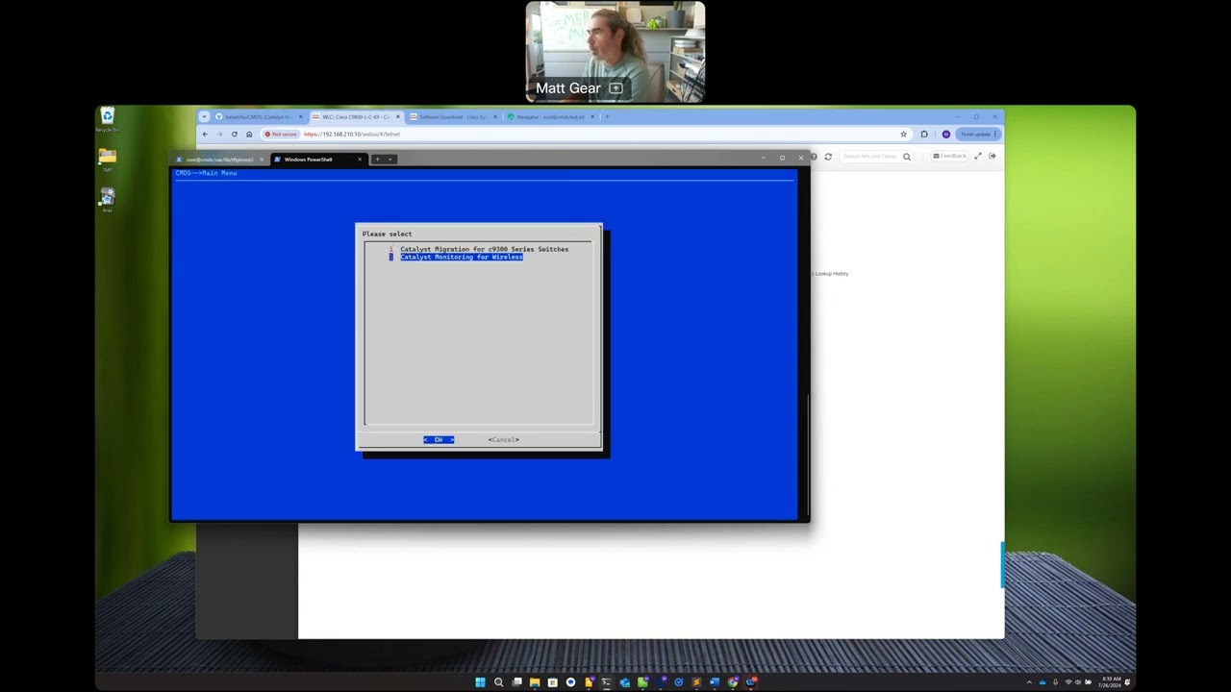
Task: Open the Wi-Fi network tray icon
Action: 1068,682
